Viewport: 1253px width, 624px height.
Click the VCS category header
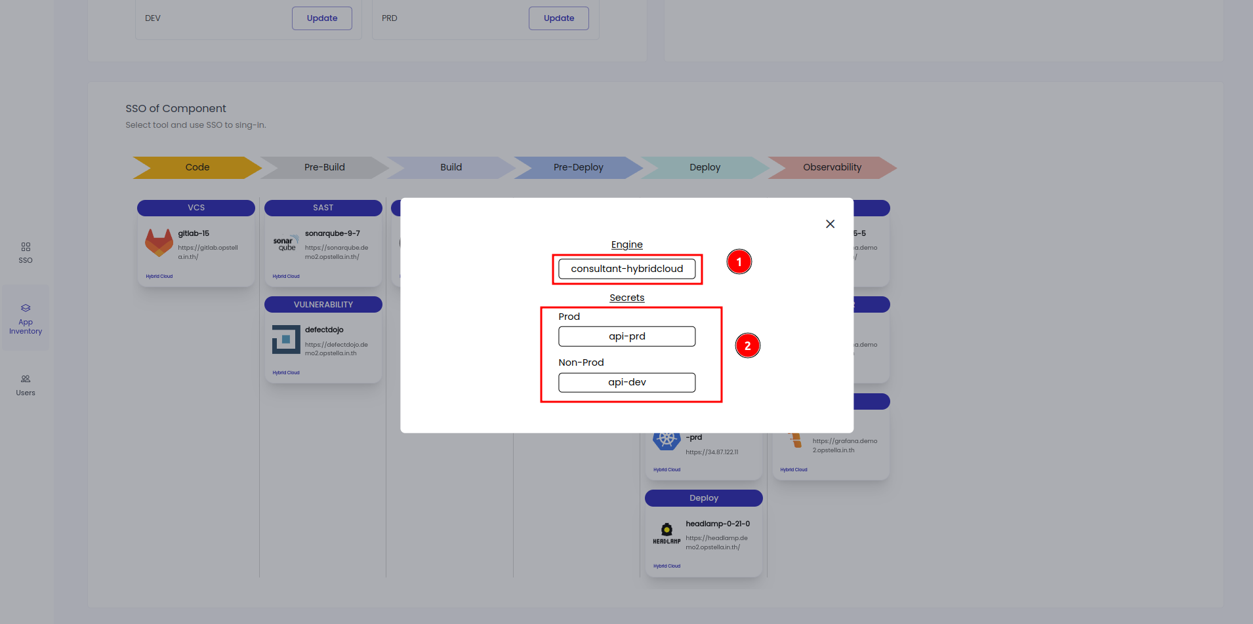(196, 208)
